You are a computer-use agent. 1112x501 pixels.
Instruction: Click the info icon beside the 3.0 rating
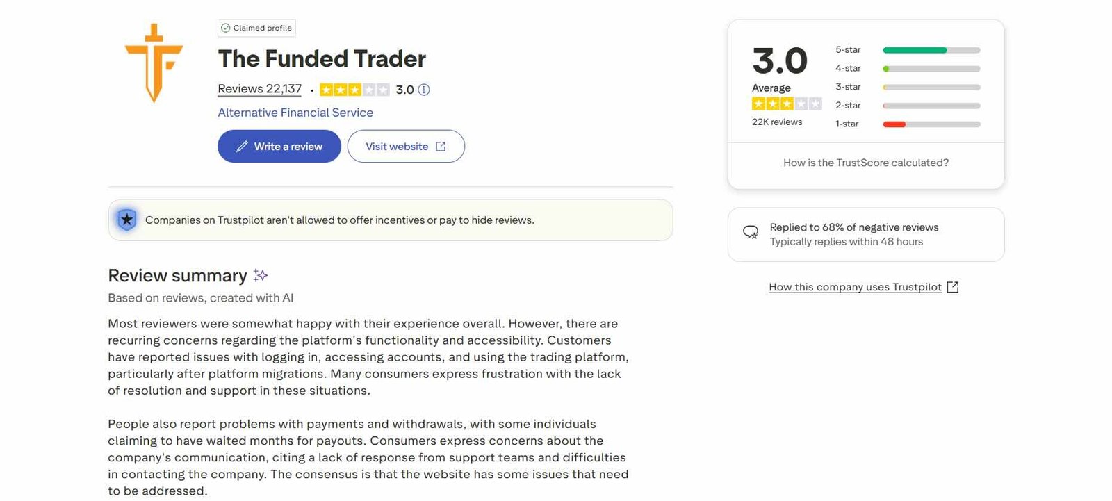(x=425, y=90)
